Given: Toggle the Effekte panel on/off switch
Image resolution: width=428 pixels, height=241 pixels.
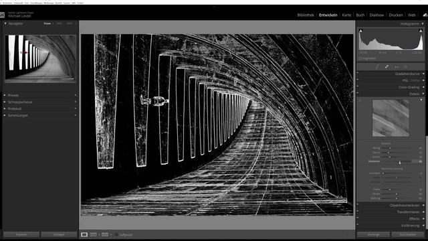Looking at the screenshot, I should coord(358,218).
